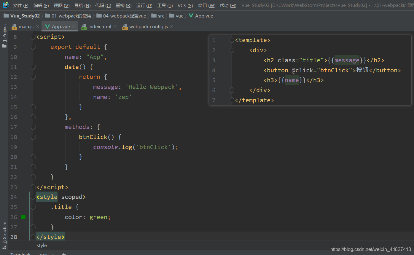This screenshot has height=255, width=414.
Task: Open the 重构 (R) menu
Action: (x=123, y=6)
